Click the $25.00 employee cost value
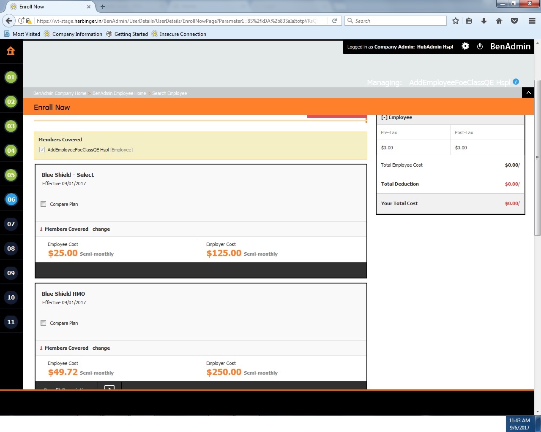This screenshot has width=541, height=432. point(63,253)
